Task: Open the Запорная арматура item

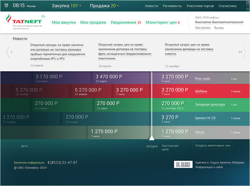Action: click(210, 104)
